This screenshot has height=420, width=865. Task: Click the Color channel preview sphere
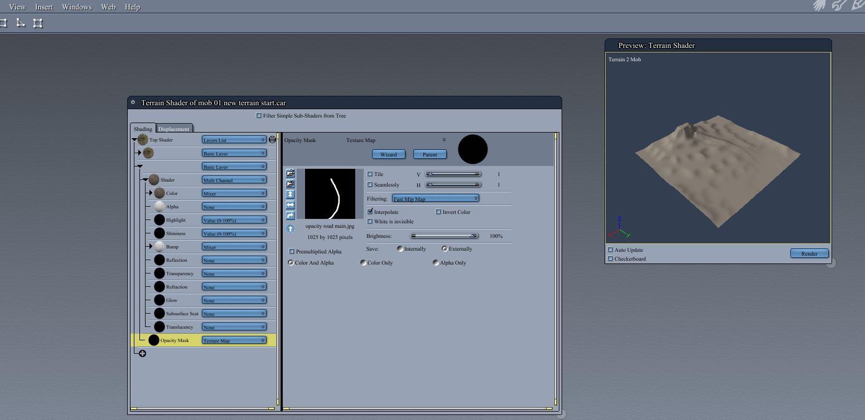(x=160, y=193)
